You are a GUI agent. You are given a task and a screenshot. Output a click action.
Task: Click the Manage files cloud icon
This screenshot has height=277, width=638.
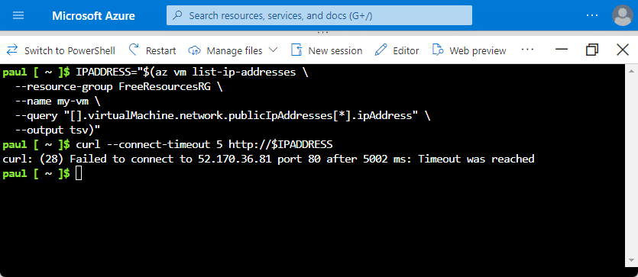[195, 50]
